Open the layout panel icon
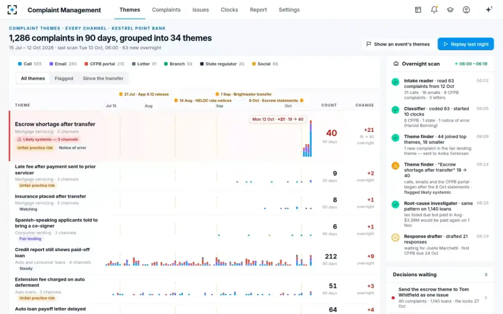The height and width of the screenshot is (314, 503). 418,10
